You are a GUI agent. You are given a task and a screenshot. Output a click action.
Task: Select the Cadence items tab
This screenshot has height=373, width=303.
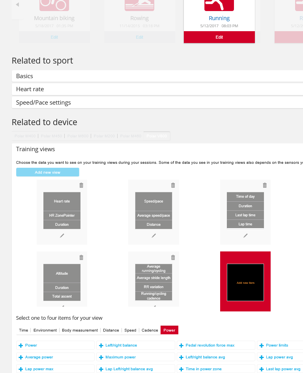click(150, 330)
